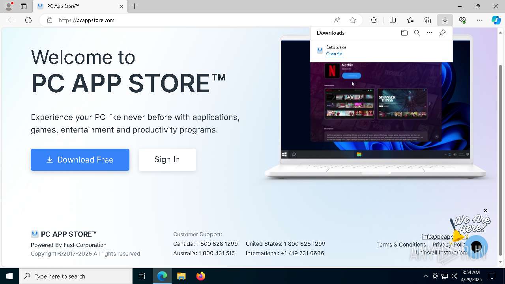Click the taskbar clock 3:54 AM
Image resolution: width=505 pixels, height=284 pixels.
471,276
